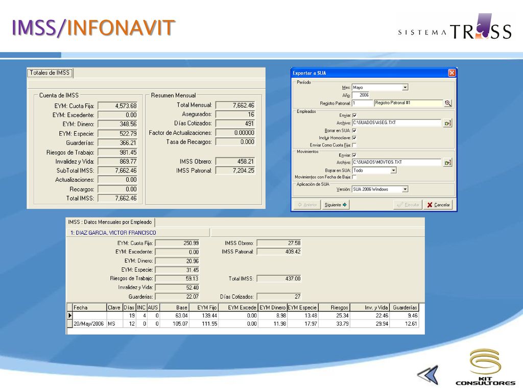Click the Registro Patronal #1 description field
Image resolution: width=523 pixels, height=392 pixels.
[x=409, y=103]
